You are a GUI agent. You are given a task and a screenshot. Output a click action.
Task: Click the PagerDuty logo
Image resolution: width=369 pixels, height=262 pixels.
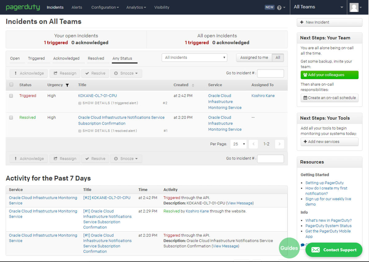23,7
